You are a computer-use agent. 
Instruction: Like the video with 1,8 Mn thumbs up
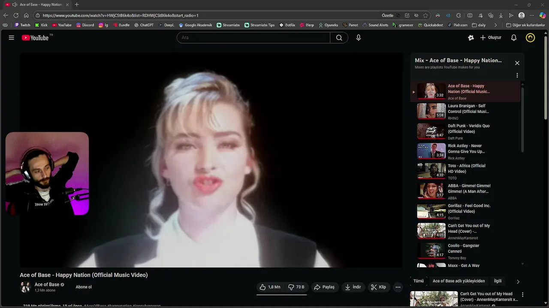point(270,287)
